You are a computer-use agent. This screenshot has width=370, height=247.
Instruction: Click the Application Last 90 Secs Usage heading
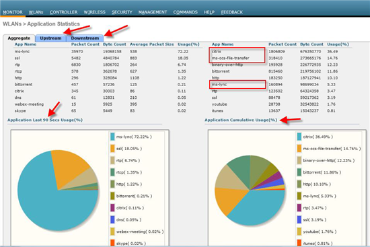[x=45, y=120]
